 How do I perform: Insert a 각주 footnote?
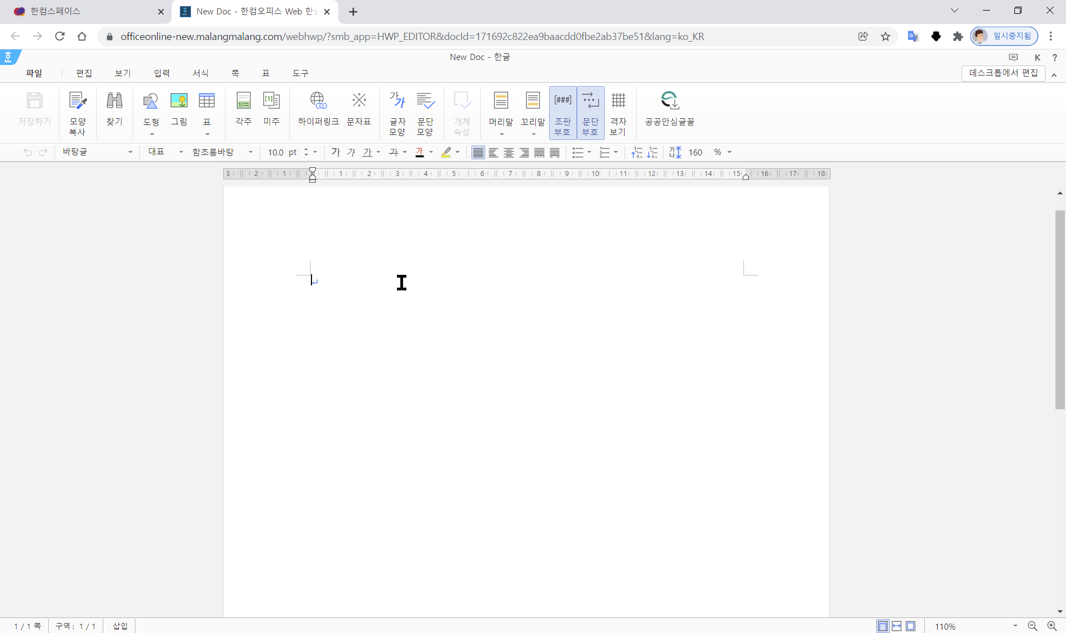243,101
